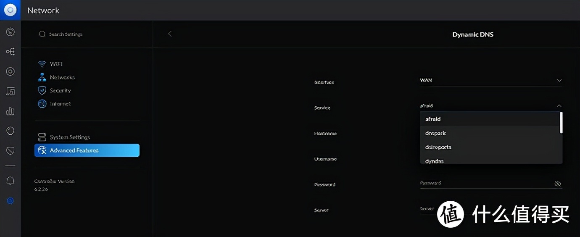Open the Dashboard sidebar icon
This screenshot has width=580, height=237.
tap(11, 32)
